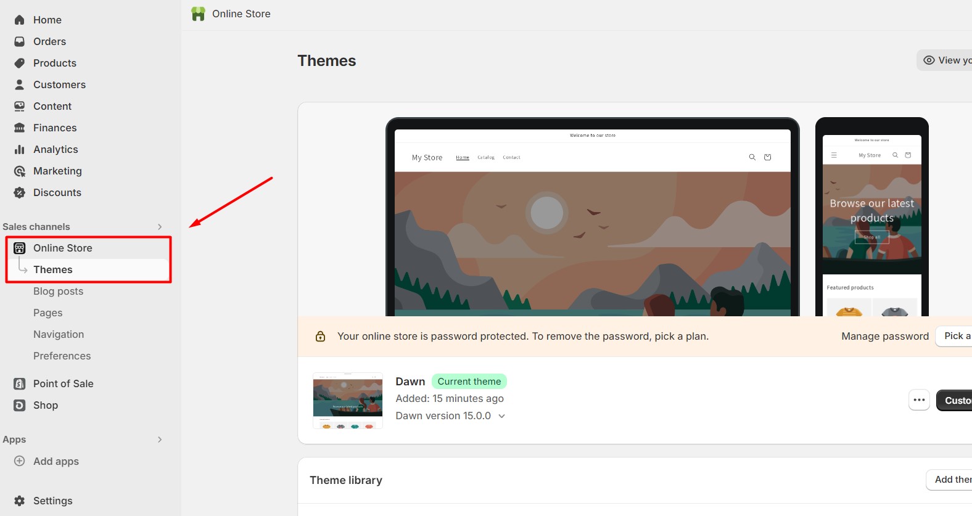Click the lock icon in password banner
972x516 pixels.
(x=320, y=336)
